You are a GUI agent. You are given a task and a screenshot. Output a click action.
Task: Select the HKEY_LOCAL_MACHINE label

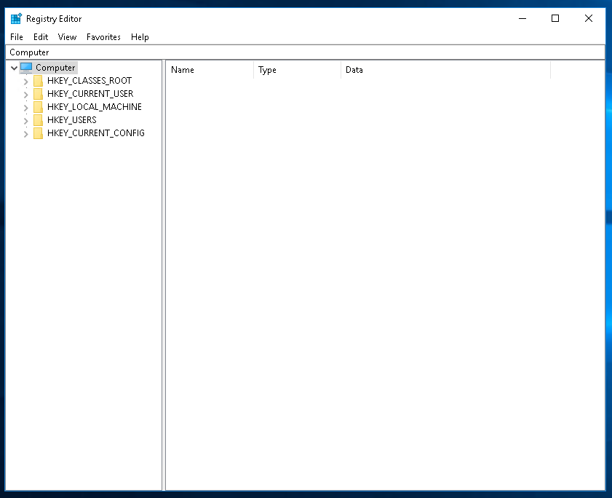[x=95, y=106]
